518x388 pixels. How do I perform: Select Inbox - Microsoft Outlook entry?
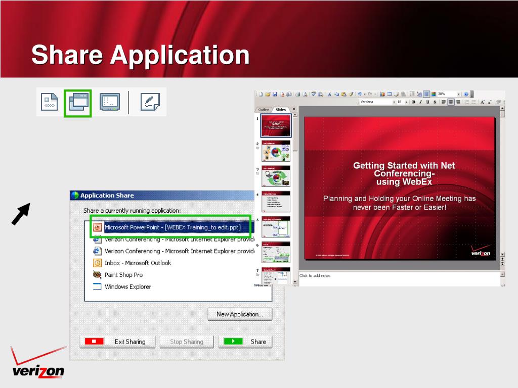(132, 263)
